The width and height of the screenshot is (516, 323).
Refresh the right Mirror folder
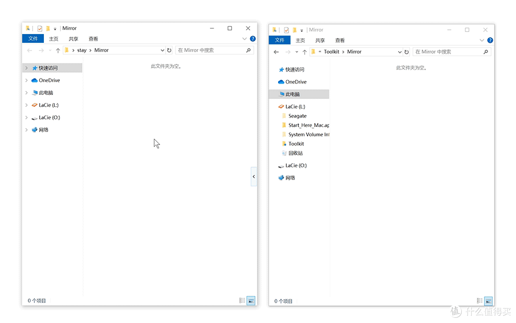tap(407, 52)
